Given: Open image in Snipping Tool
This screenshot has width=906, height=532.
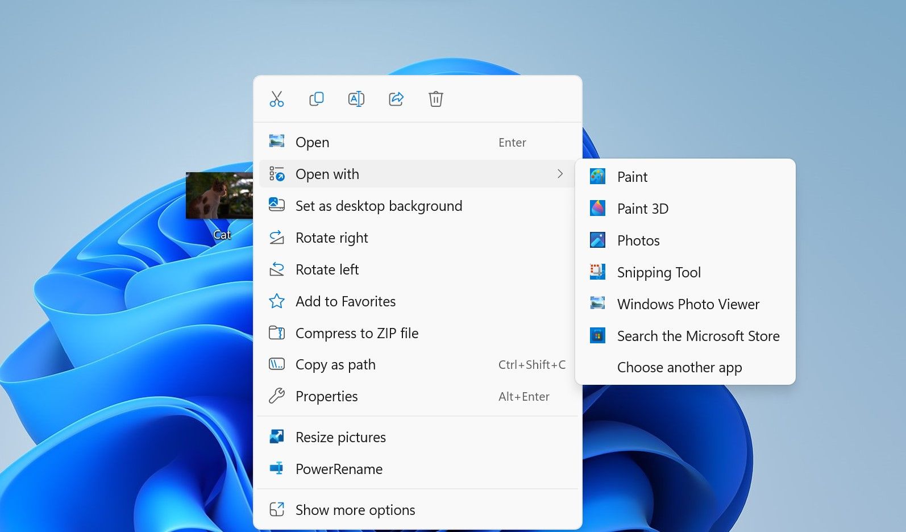Looking at the screenshot, I should tap(658, 272).
